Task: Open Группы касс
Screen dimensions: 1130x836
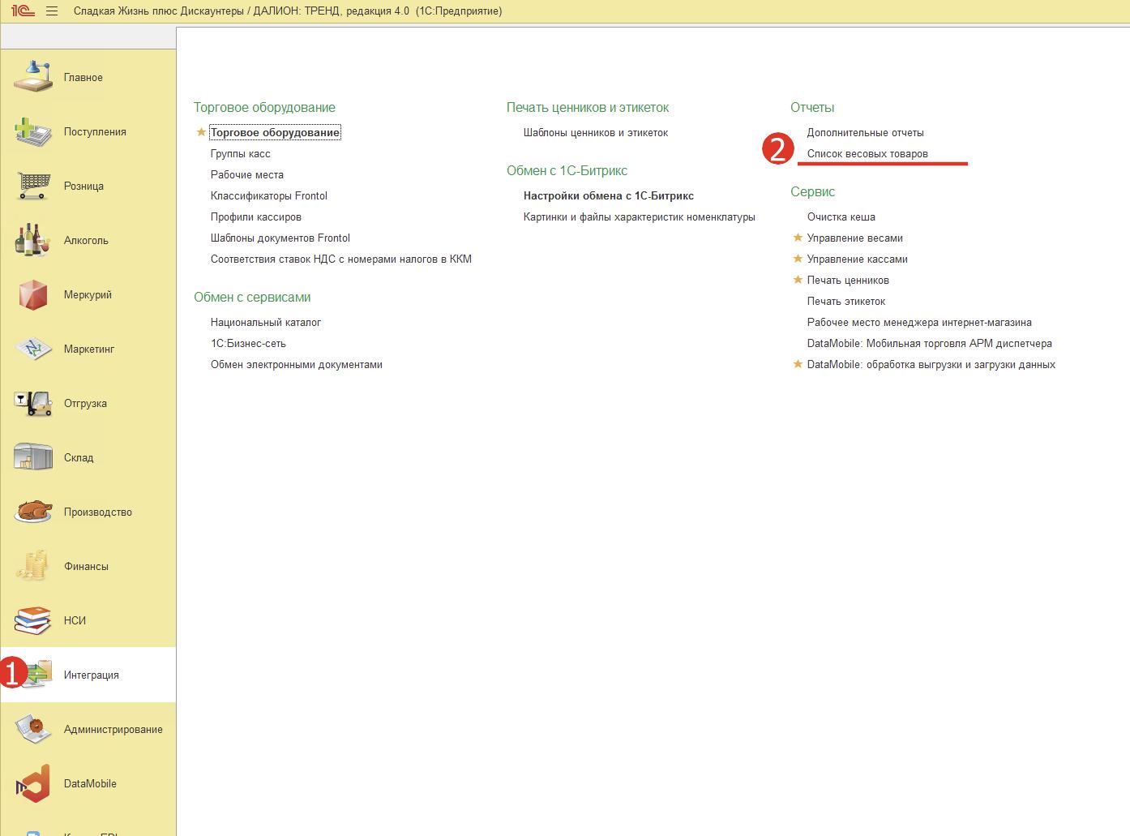Action: coord(241,153)
